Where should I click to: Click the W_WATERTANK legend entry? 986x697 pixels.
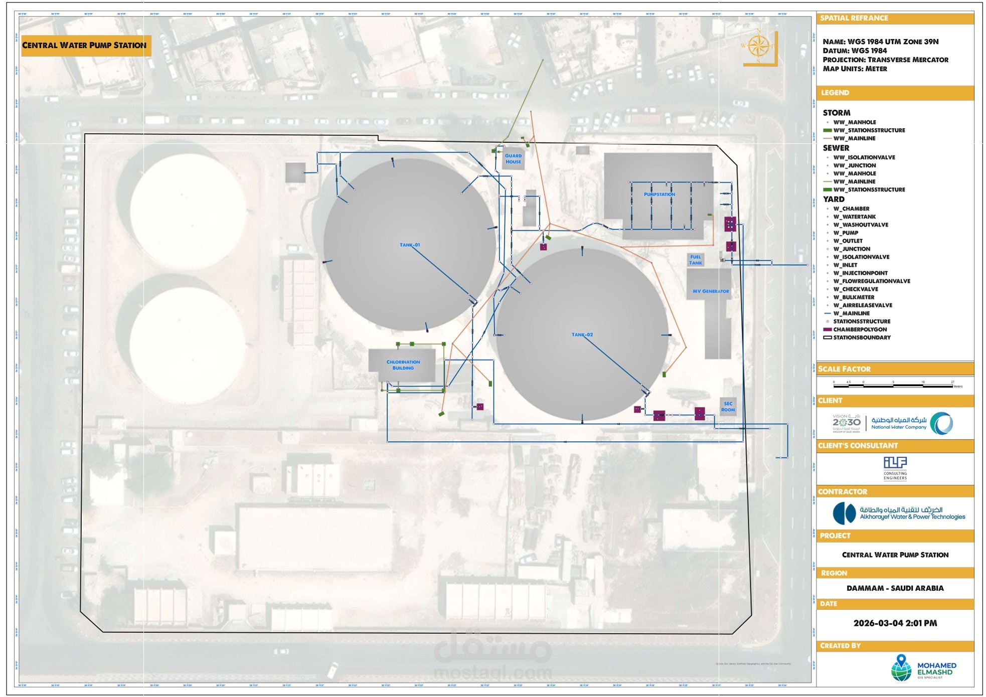coord(855,217)
